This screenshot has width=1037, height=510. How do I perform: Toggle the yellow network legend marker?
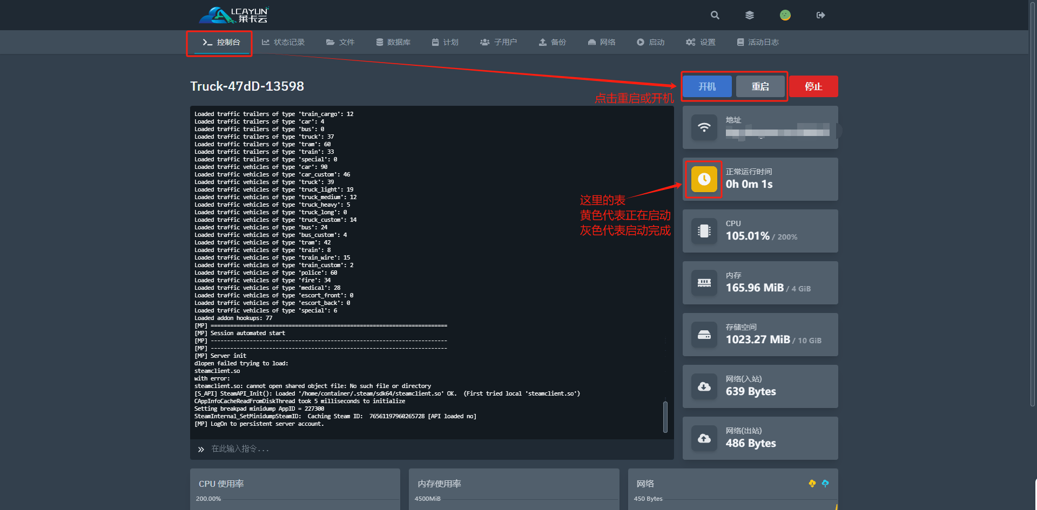point(812,484)
